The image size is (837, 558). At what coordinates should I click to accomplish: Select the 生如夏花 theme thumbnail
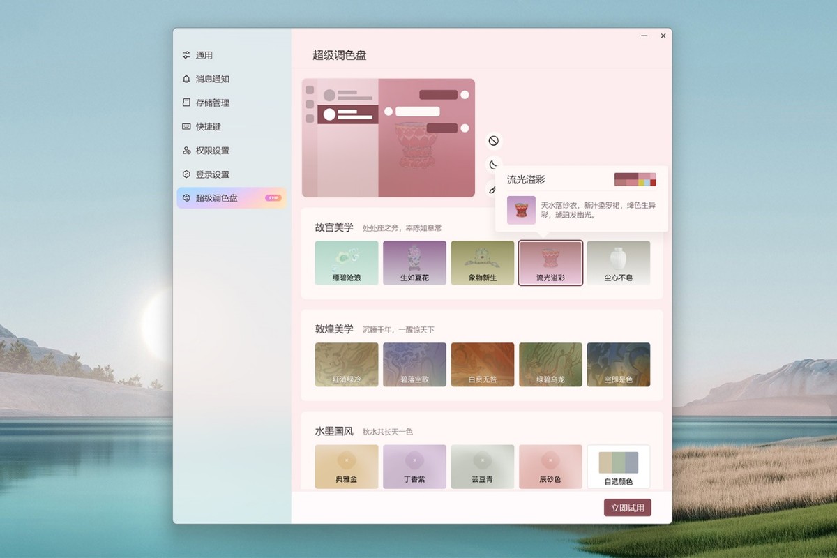[x=414, y=263]
